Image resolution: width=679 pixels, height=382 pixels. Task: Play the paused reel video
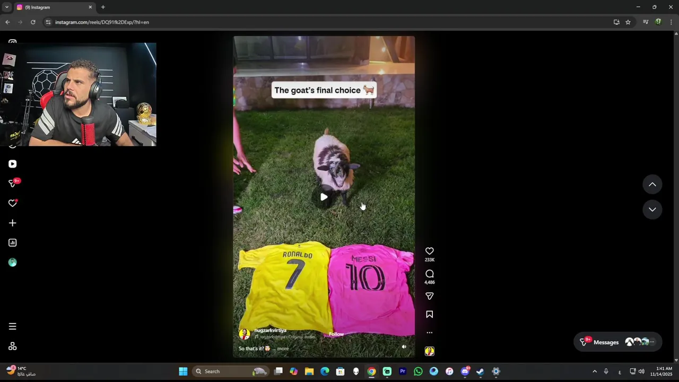tap(324, 197)
